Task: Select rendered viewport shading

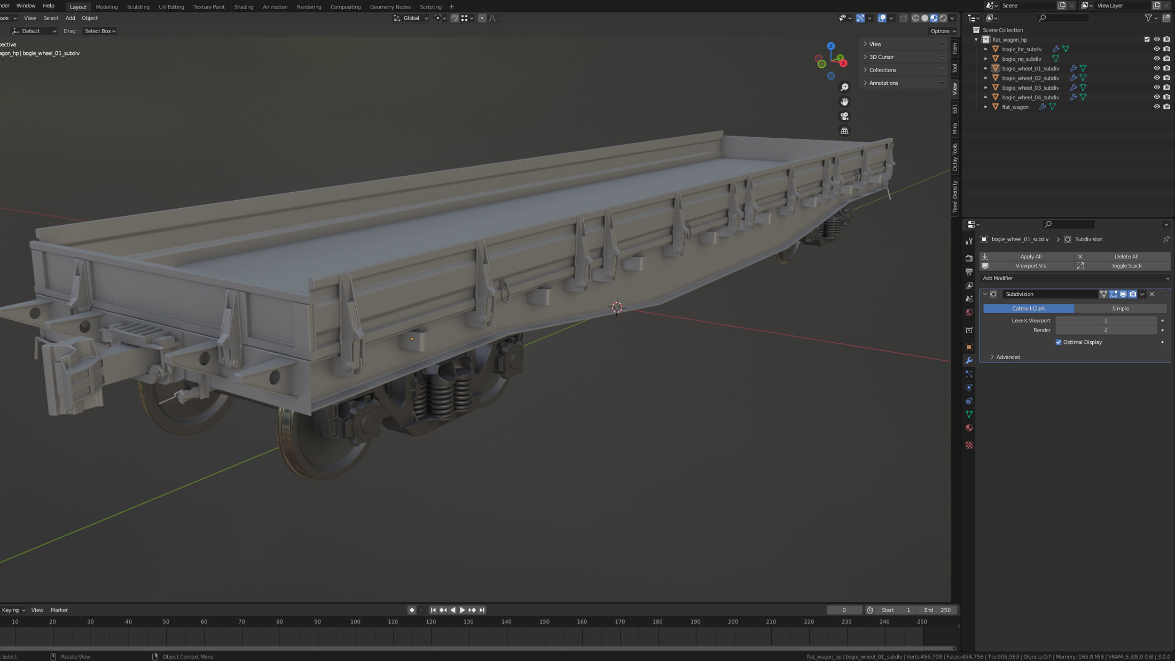Action: point(943,18)
